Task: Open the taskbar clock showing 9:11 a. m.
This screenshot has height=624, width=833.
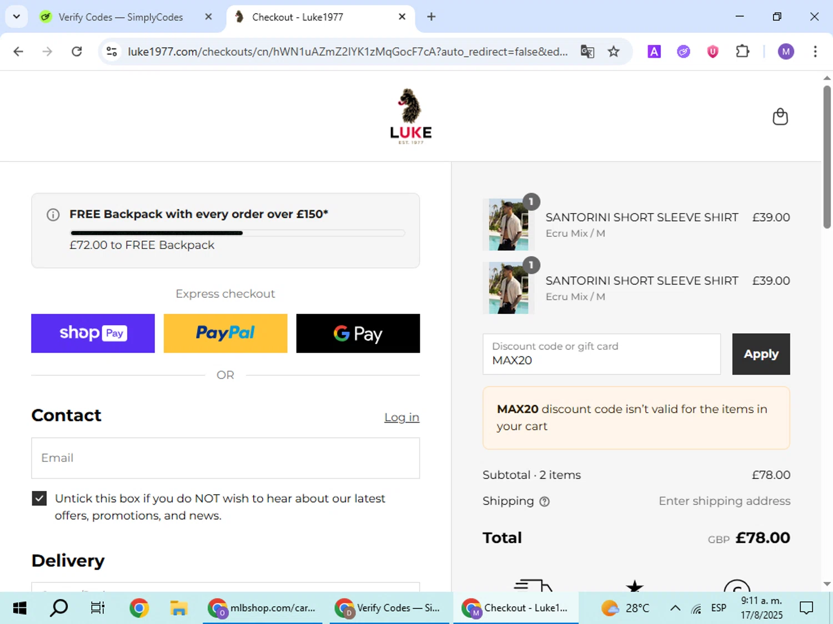Action: (761, 608)
